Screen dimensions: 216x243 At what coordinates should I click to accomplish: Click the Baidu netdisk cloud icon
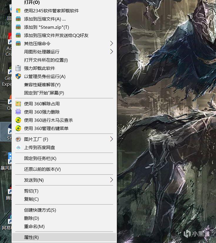click(x=18, y=147)
